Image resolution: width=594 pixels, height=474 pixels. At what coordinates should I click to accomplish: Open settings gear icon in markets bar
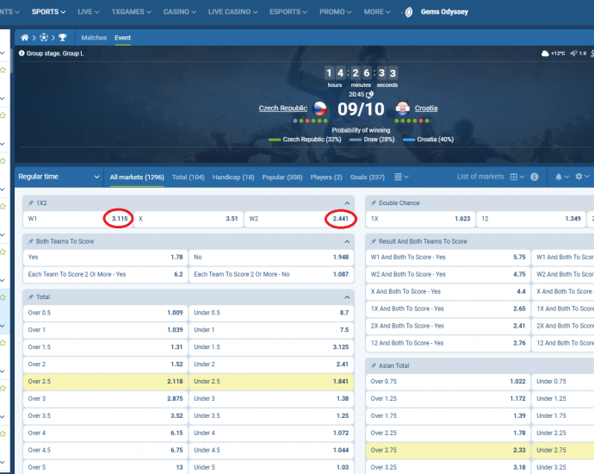[579, 177]
